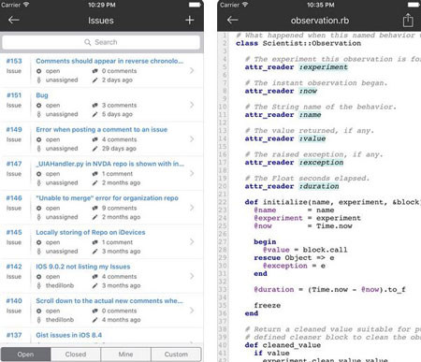Click open status icon of issue #140
The width and height of the screenshot is (421, 362).
pyautogui.click(x=39, y=311)
